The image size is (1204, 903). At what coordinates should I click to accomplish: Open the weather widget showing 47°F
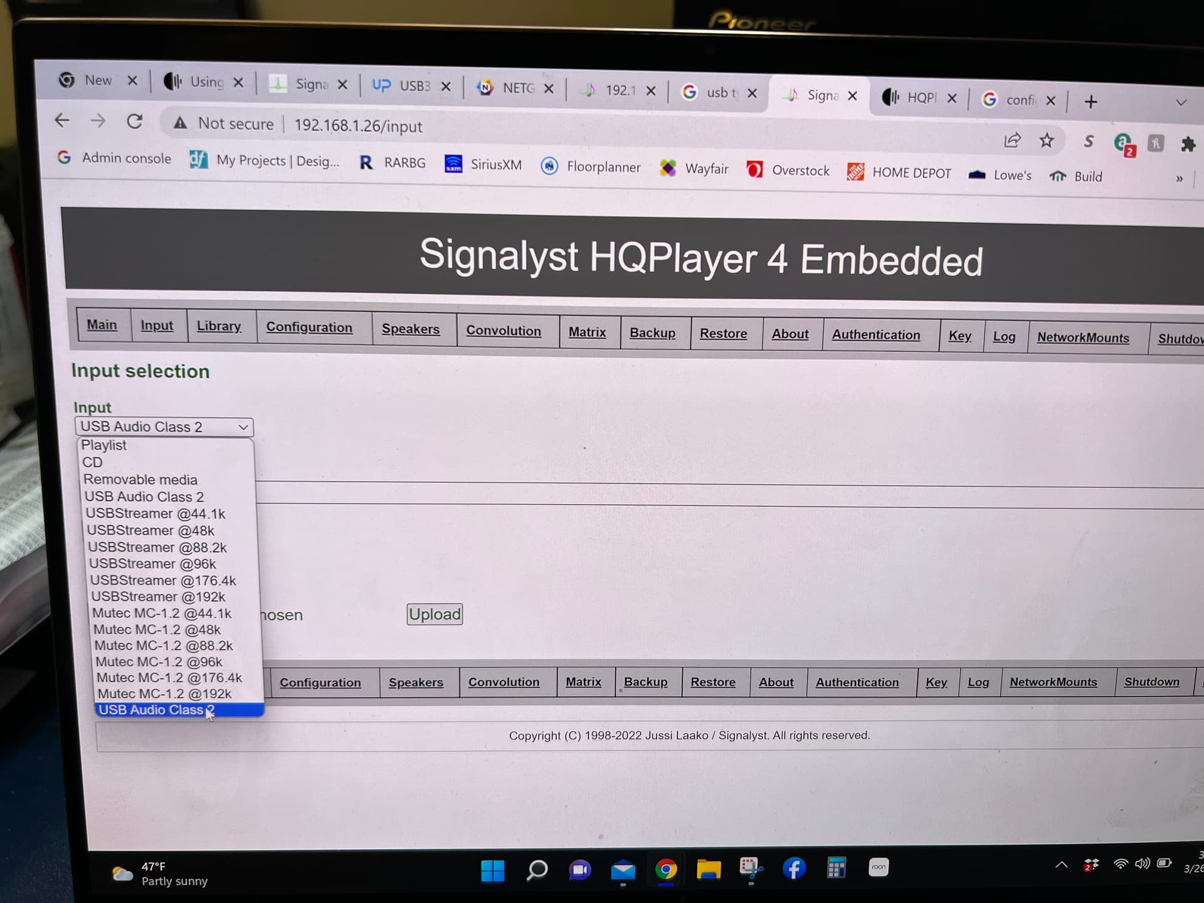pos(160,874)
